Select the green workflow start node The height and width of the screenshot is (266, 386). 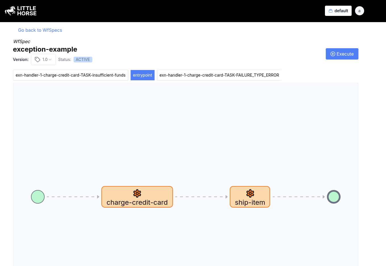tap(38, 197)
